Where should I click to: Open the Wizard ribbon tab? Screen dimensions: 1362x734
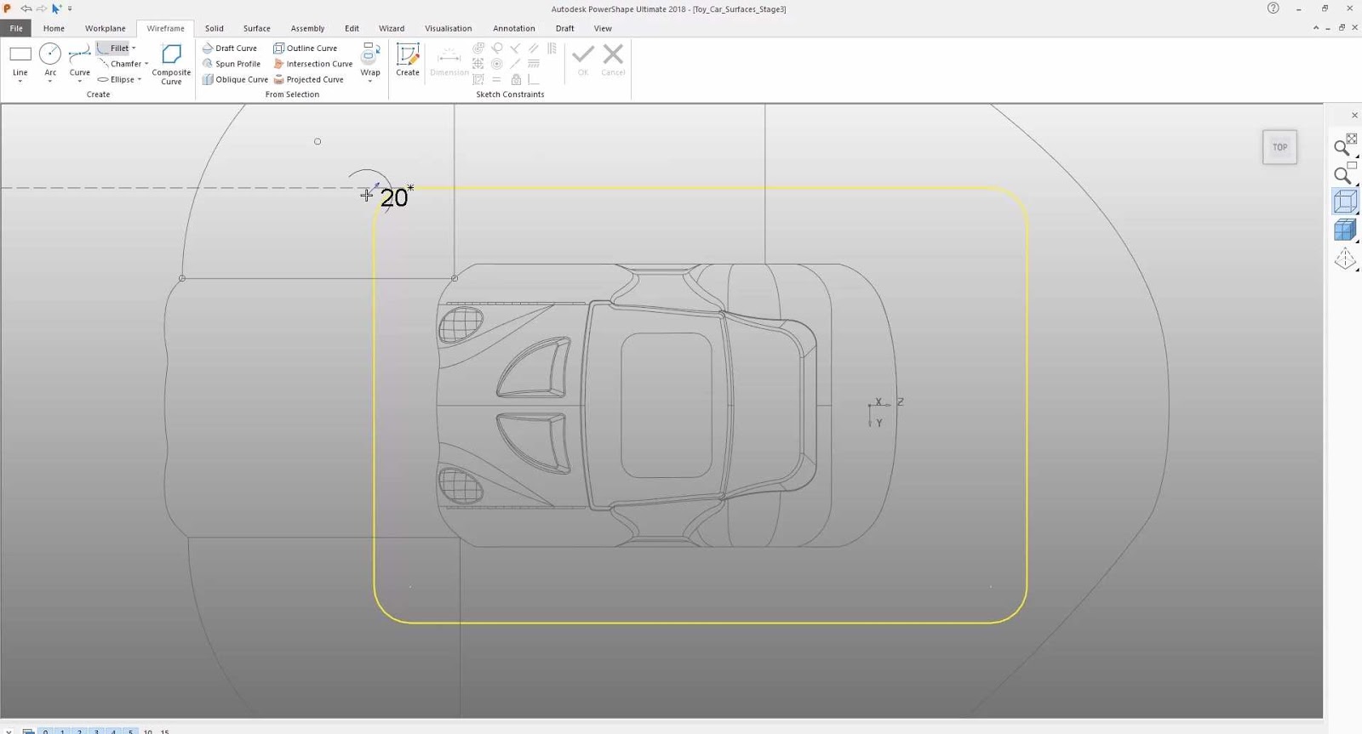tap(392, 28)
